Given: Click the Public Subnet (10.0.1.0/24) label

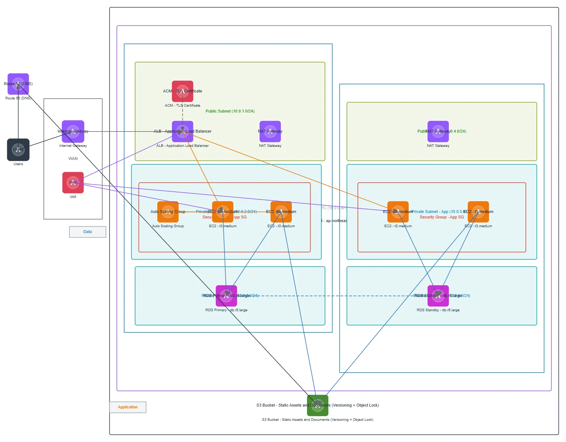Looking at the screenshot, I should 230,111.
